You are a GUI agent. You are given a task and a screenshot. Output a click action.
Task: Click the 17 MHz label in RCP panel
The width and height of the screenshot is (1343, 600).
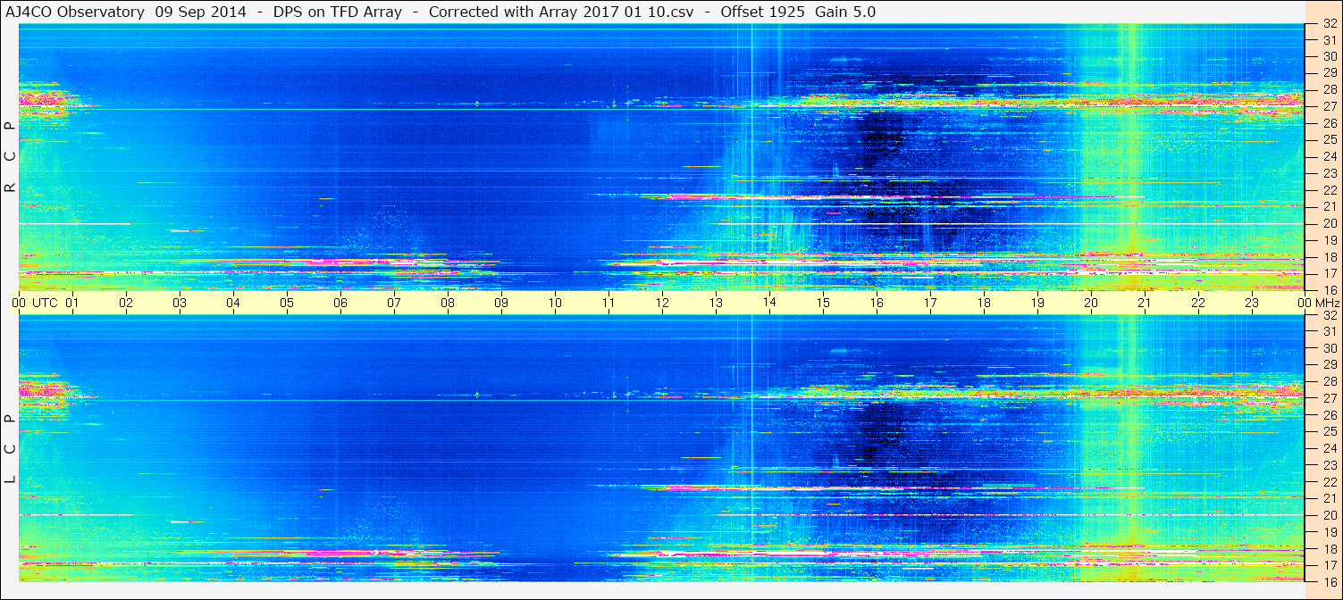[1329, 273]
